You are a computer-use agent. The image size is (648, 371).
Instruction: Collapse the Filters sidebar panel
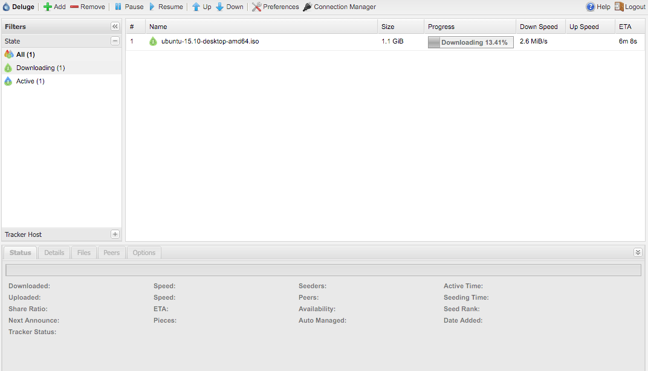click(x=115, y=27)
